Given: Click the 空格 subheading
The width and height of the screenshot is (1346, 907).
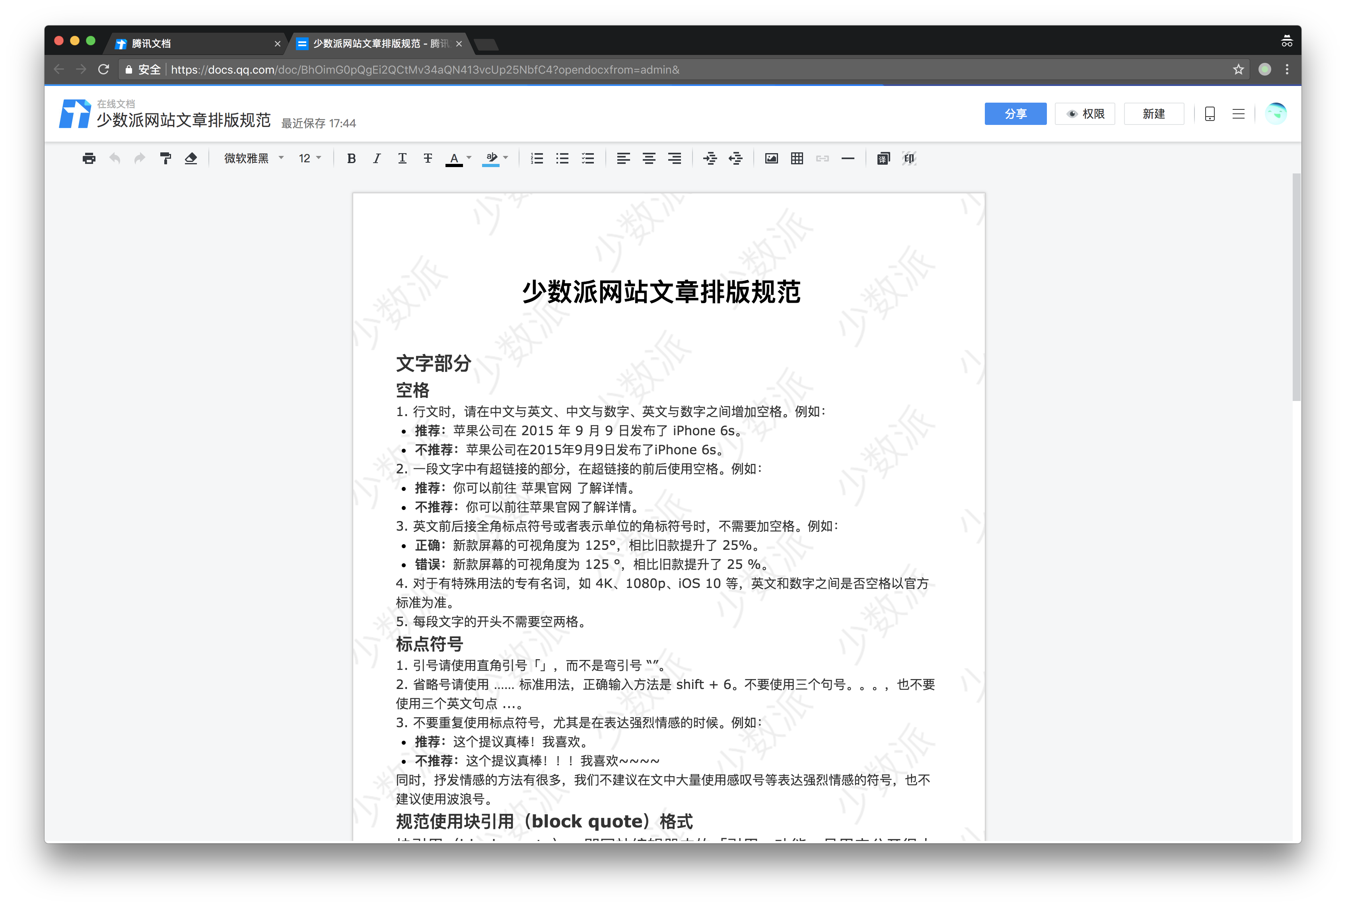Looking at the screenshot, I should point(412,391).
